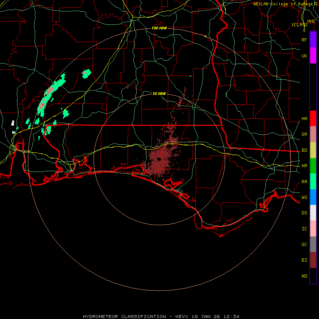Viewport: 319px width, 319px height.
Task: Click the 'GC' legend label
Action: pyautogui.click(x=304, y=245)
